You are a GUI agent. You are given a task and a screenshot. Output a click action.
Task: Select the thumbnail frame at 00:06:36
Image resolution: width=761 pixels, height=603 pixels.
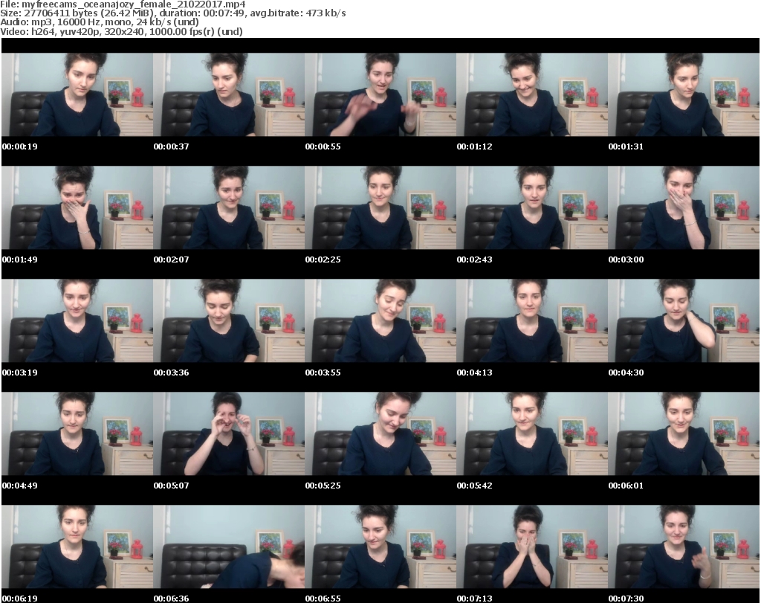[229, 546]
